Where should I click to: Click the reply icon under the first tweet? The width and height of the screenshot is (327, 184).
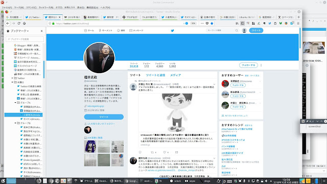pyautogui.click(x=140, y=152)
